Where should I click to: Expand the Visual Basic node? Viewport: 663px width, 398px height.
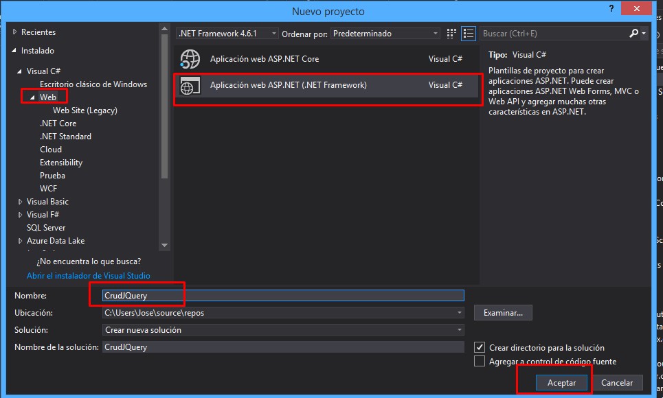click(21, 201)
